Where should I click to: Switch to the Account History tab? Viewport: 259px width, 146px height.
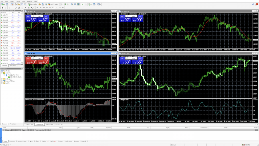tap(22, 141)
